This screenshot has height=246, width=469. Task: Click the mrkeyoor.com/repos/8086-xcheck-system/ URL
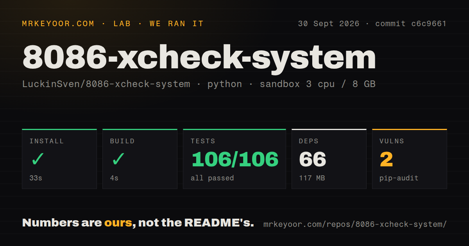(x=355, y=224)
